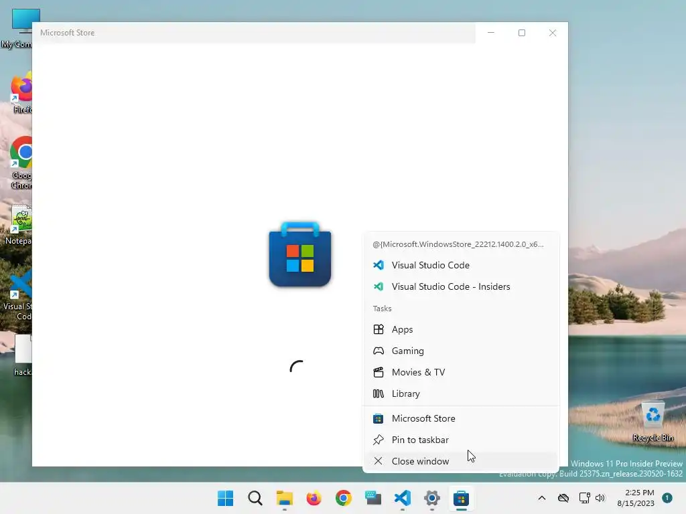Select the hack file on the desktop
Image resolution: width=686 pixels, height=514 pixels.
tap(22, 355)
